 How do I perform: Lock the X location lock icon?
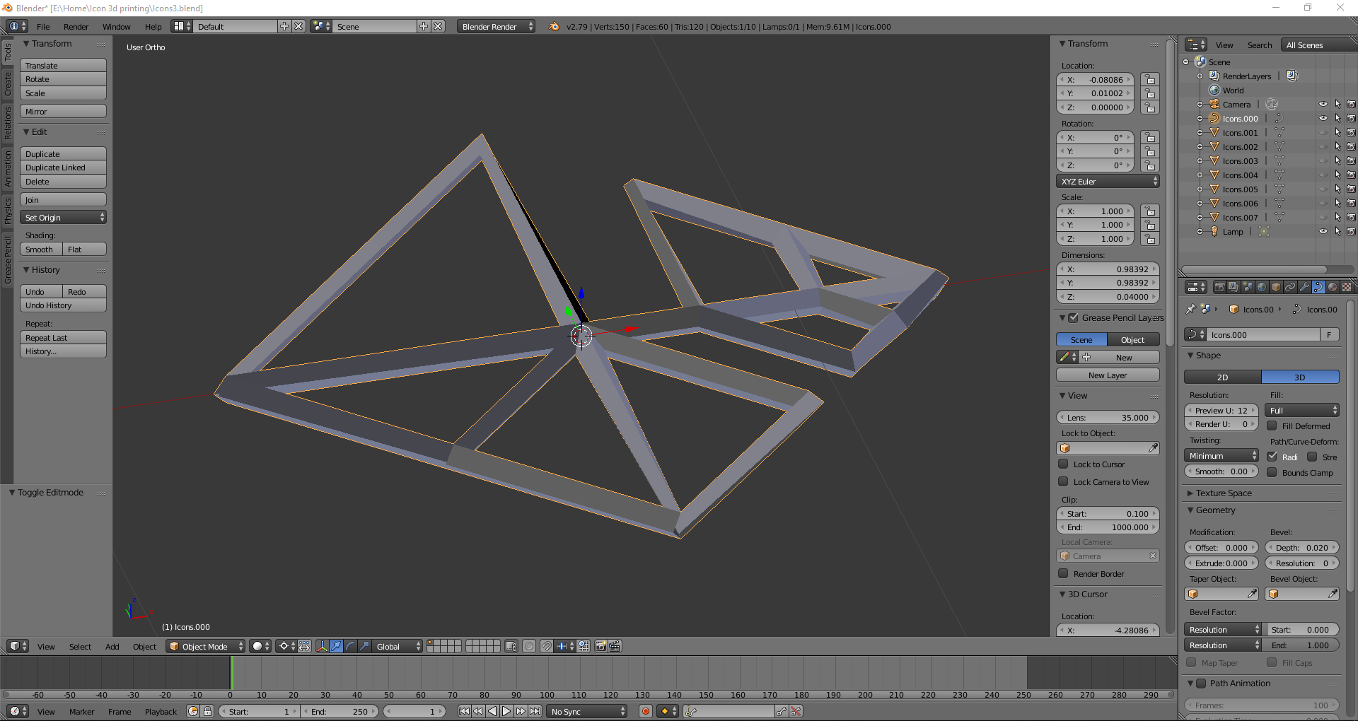[1150, 80]
